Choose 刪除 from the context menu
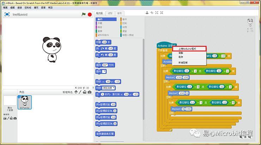 point(189,57)
